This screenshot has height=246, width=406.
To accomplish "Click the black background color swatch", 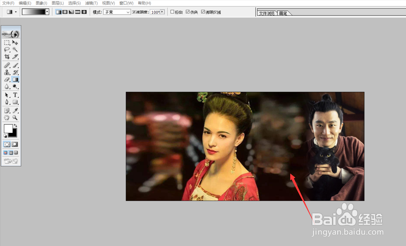I will (14, 134).
